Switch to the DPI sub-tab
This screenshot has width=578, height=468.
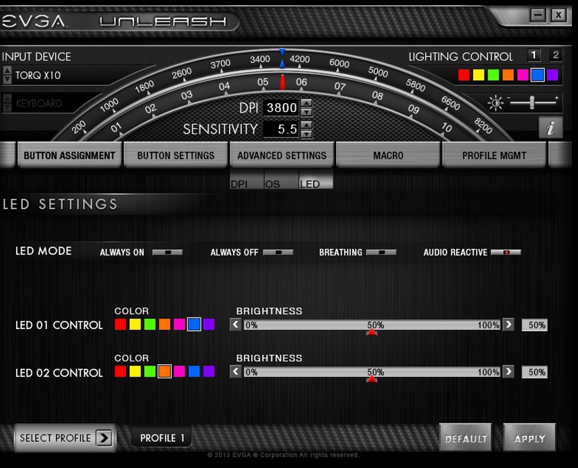(x=247, y=181)
